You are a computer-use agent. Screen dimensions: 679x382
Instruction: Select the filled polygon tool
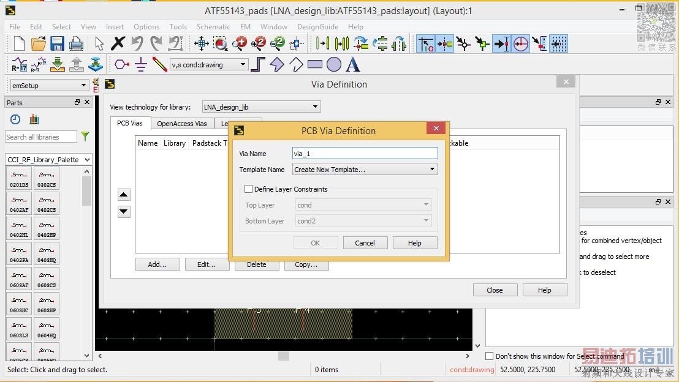coord(277,64)
